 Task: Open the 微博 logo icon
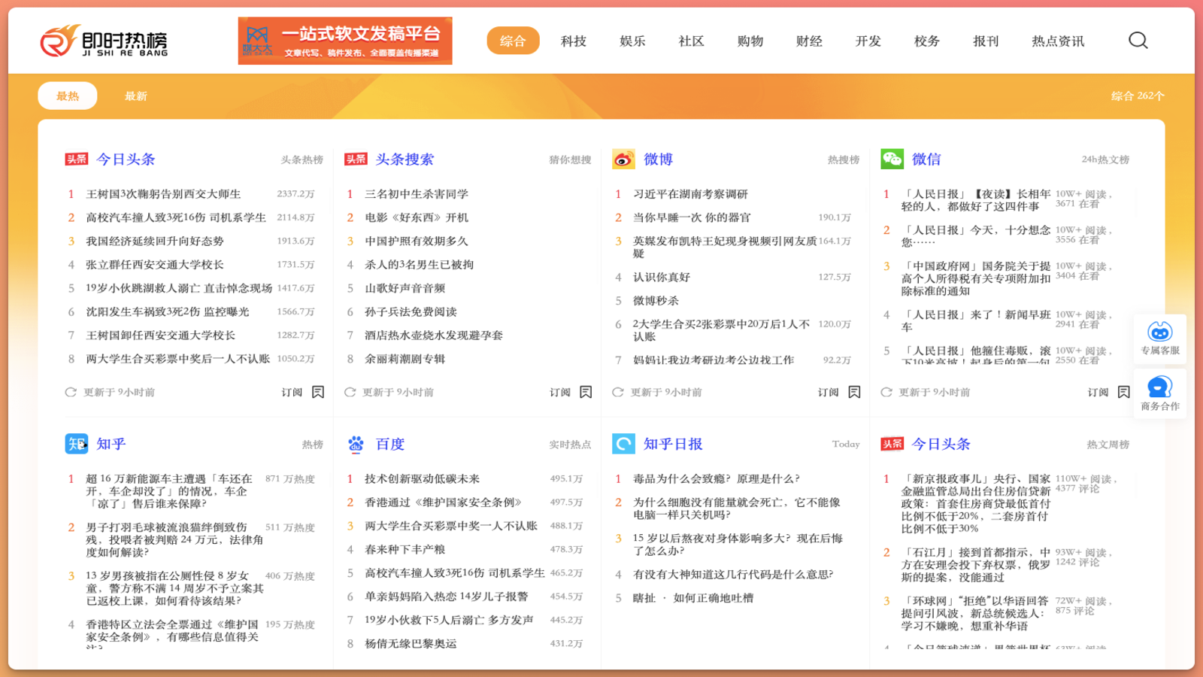[623, 159]
